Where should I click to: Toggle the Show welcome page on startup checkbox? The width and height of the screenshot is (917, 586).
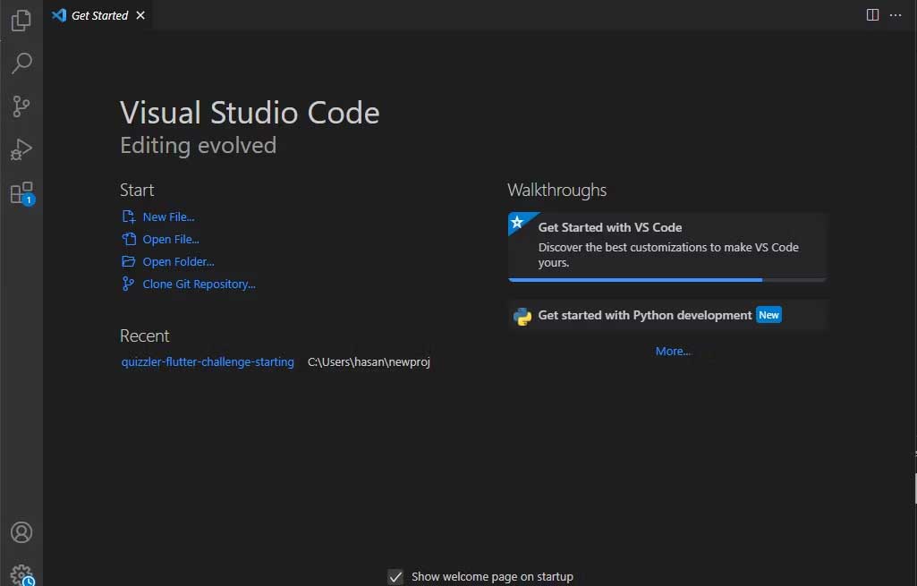(x=395, y=576)
